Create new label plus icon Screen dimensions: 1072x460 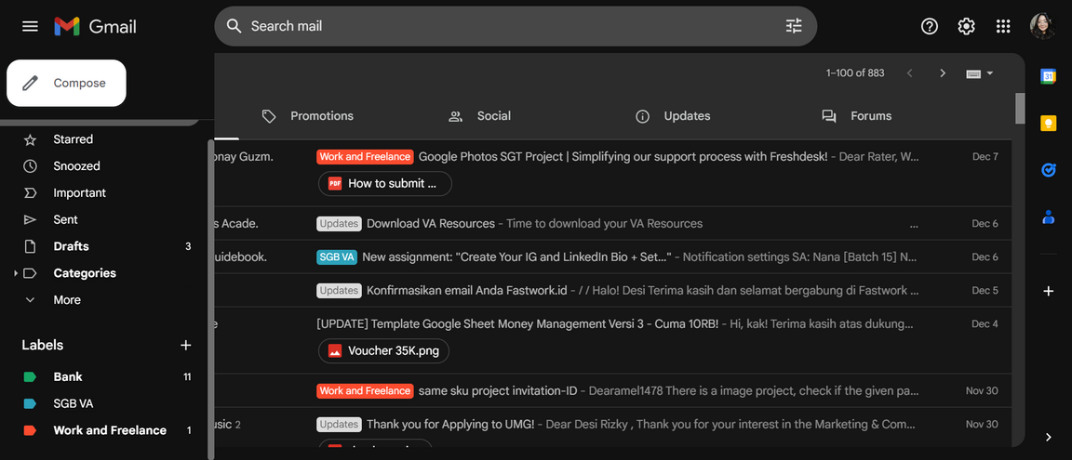click(x=185, y=346)
